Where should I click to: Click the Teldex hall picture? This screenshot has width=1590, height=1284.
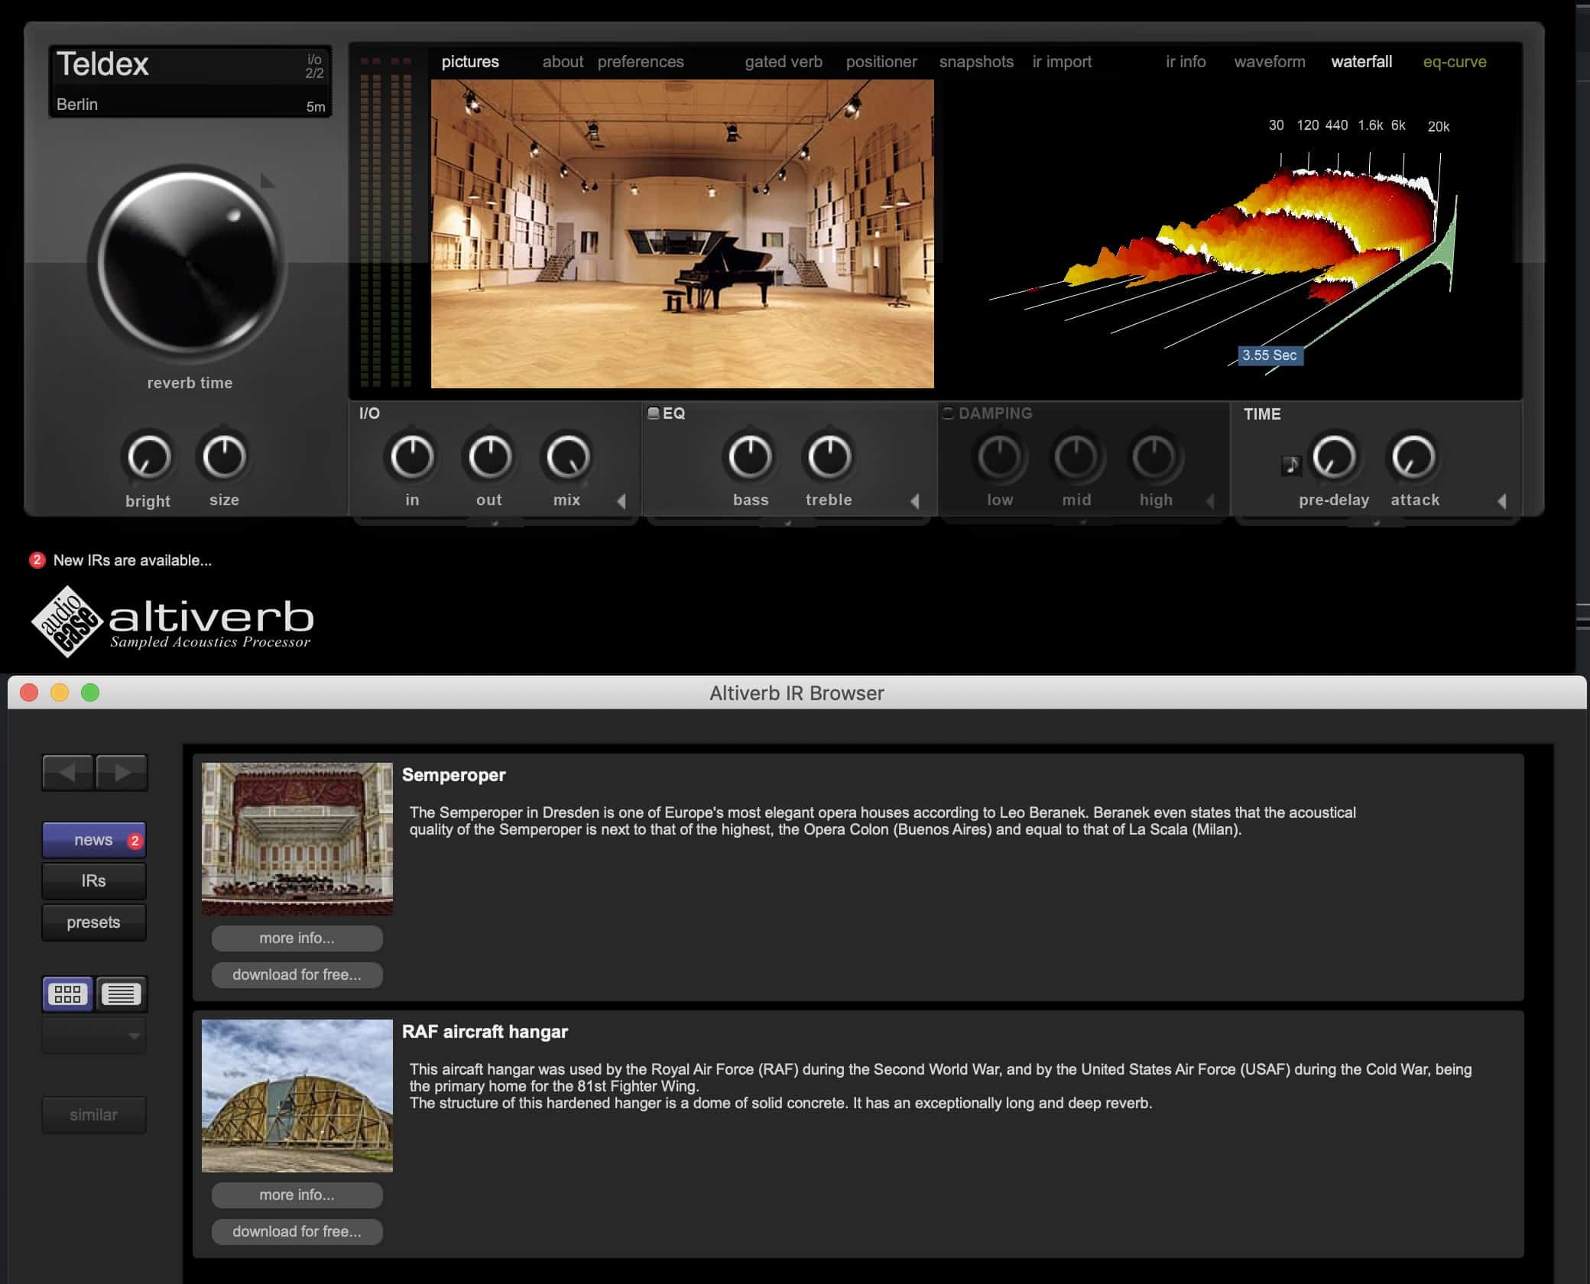click(x=683, y=234)
